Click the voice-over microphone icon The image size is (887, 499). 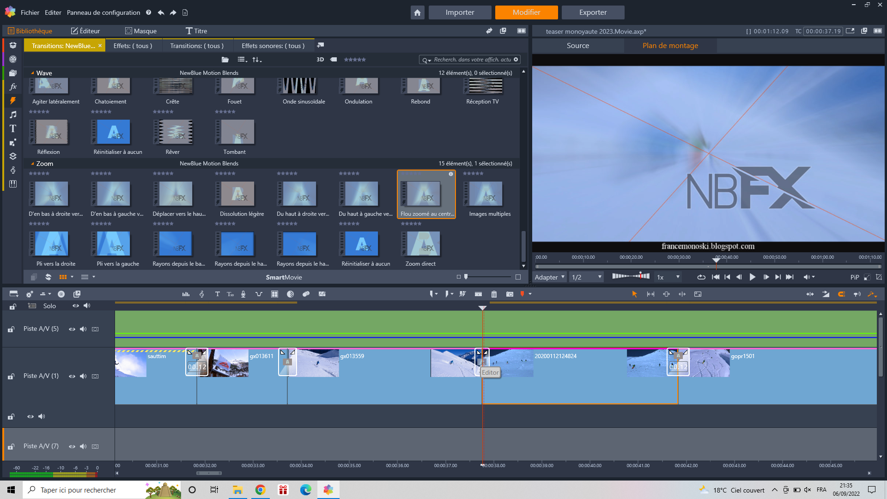pyautogui.click(x=243, y=294)
